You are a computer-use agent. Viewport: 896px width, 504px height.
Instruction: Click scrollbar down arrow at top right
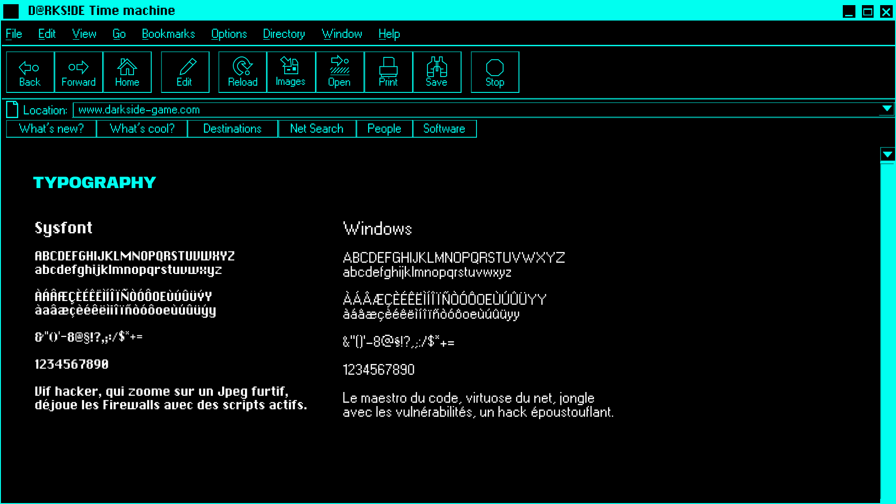887,154
